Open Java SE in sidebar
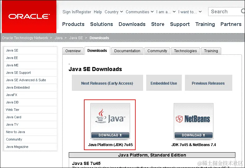Viewport: 245px width, 168px height. tap(30, 51)
